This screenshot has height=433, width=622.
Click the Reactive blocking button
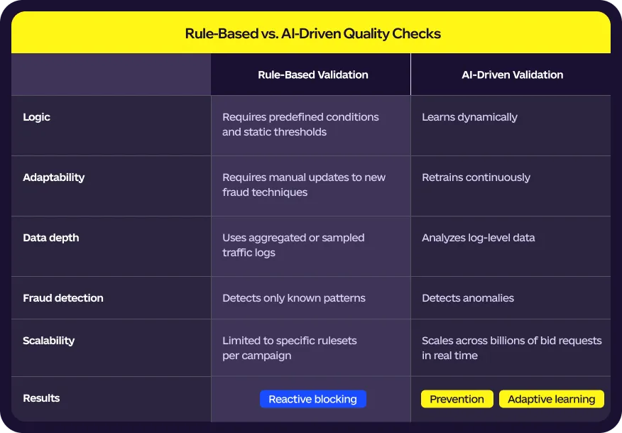point(312,399)
